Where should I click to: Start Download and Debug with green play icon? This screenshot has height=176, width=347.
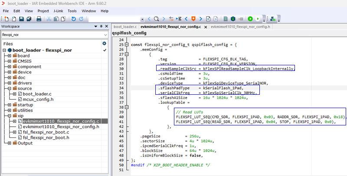[250, 19]
